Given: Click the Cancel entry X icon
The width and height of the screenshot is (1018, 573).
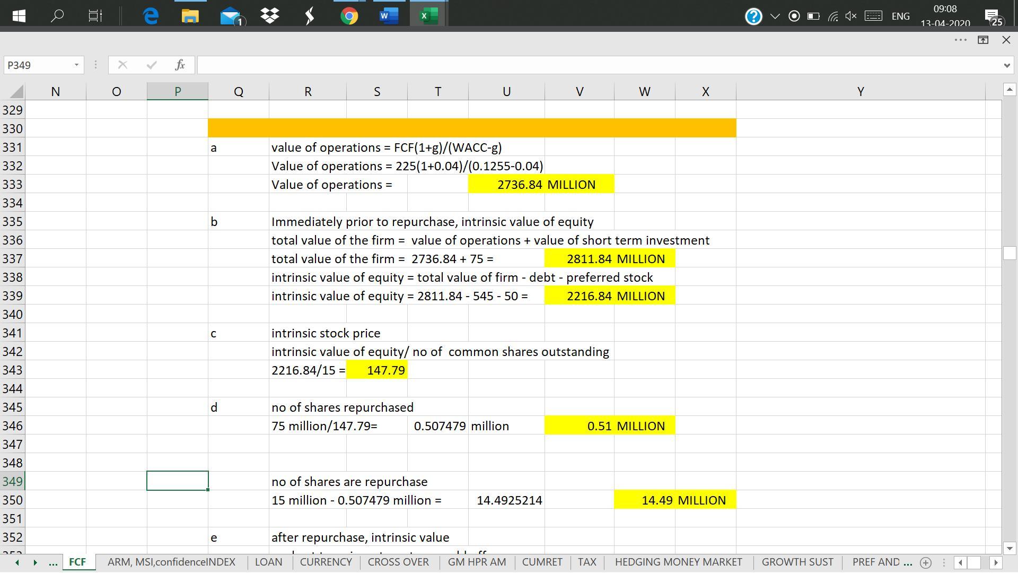Looking at the screenshot, I should (x=122, y=65).
